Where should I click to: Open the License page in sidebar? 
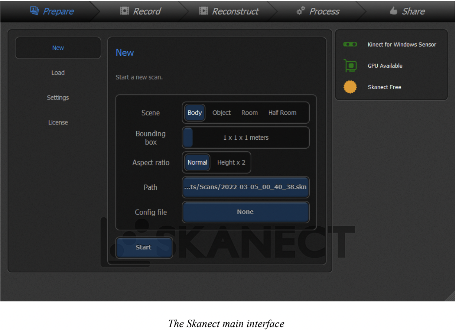click(58, 122)
